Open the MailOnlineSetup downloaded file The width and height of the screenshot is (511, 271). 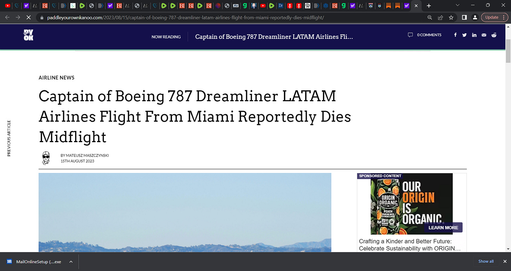(x=39, y=262)
